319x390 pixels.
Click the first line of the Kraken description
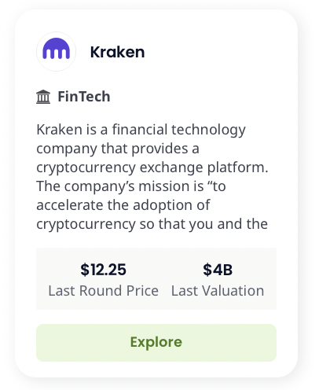pos(141,130)
